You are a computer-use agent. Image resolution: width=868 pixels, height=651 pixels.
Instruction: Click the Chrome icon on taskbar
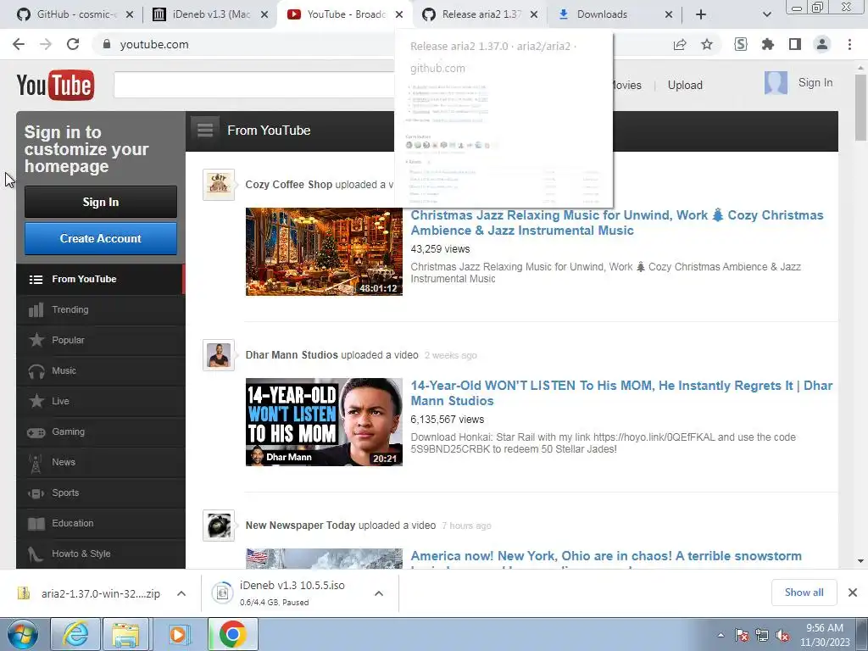tap(232, 634)
